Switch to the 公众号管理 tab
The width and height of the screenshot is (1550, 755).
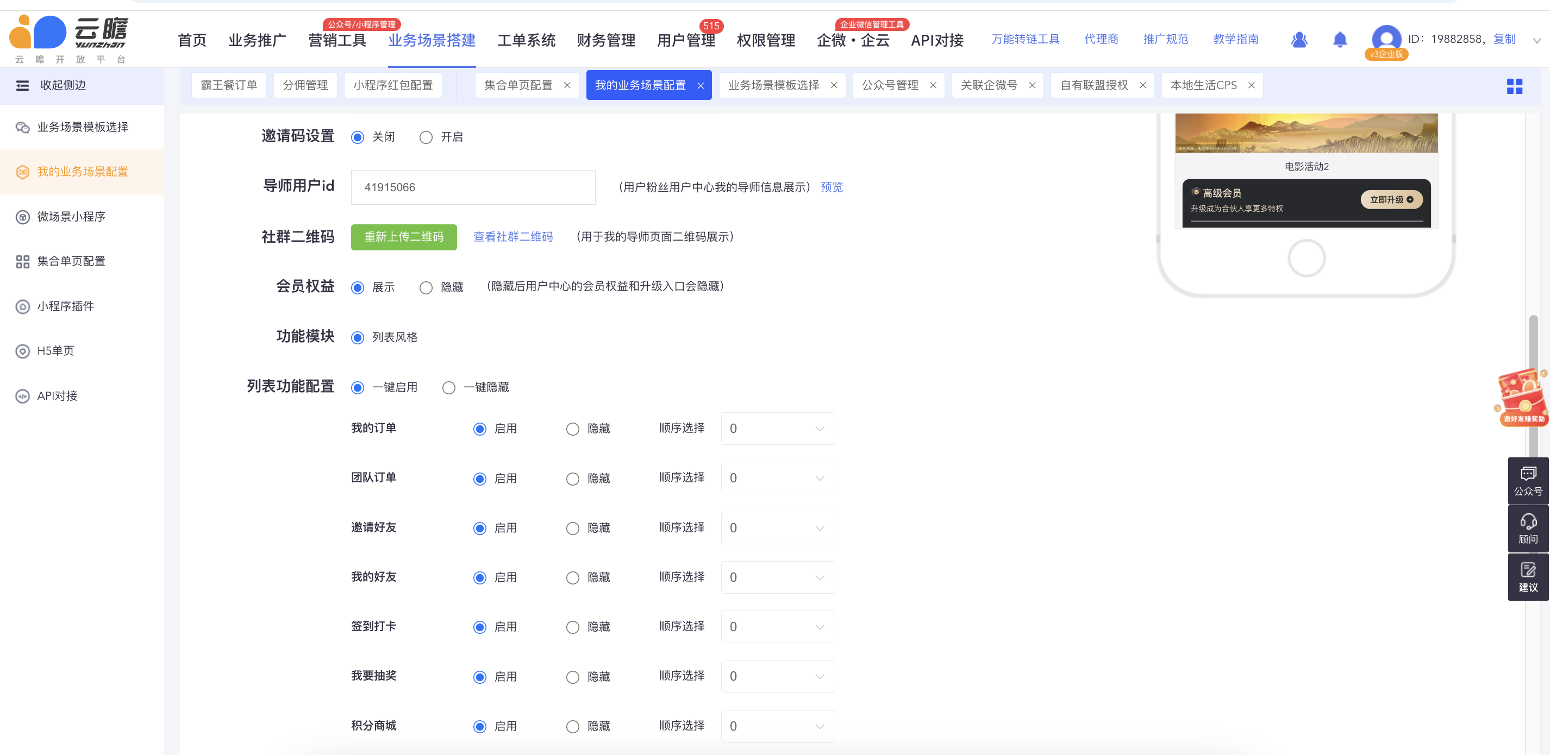(890, 85)
